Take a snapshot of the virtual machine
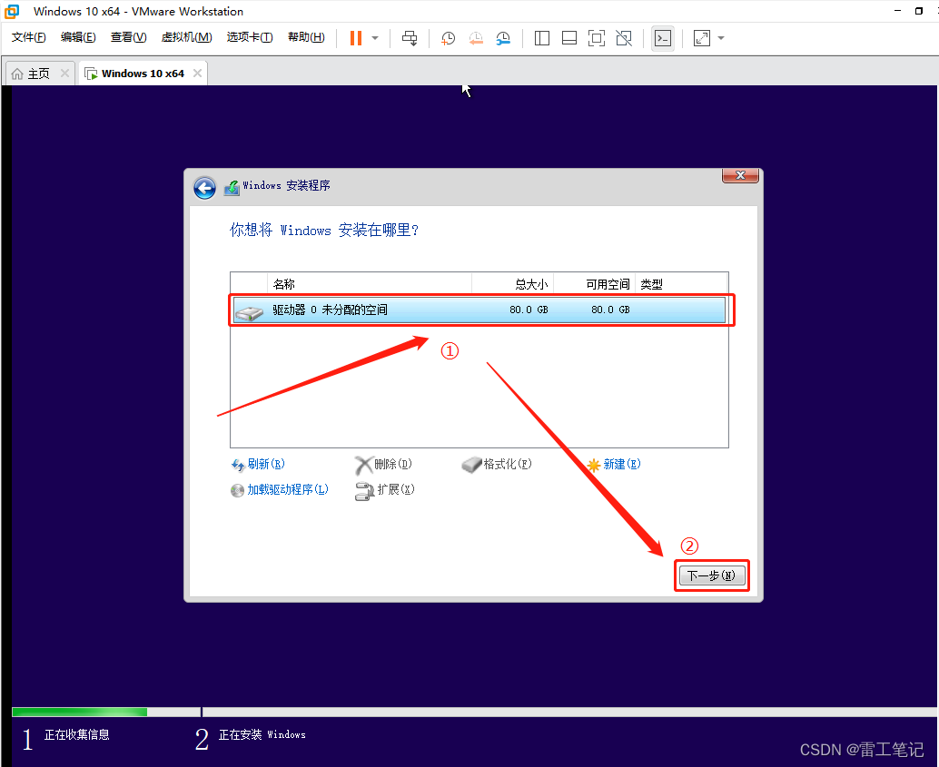 pyautogui.click(x=448, y=38)
